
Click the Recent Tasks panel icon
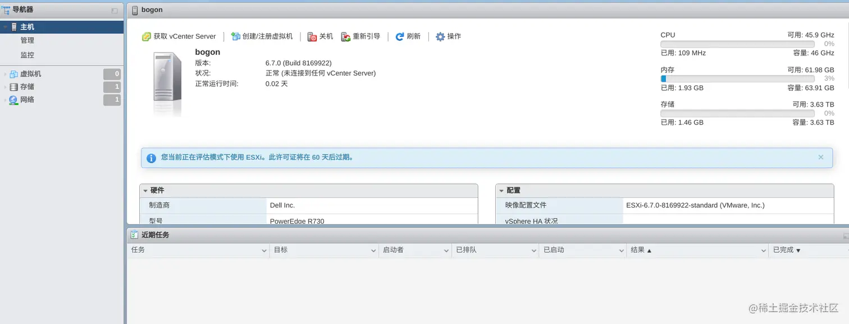[x=135, y=235]
